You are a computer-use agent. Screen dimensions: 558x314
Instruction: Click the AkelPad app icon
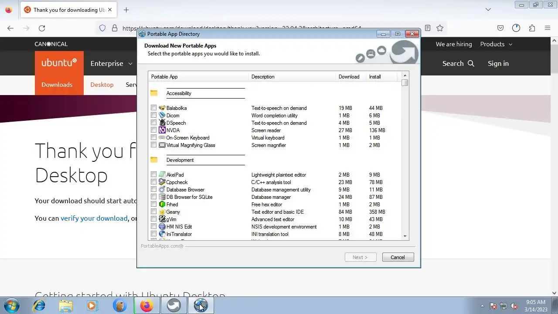(162, 175)
